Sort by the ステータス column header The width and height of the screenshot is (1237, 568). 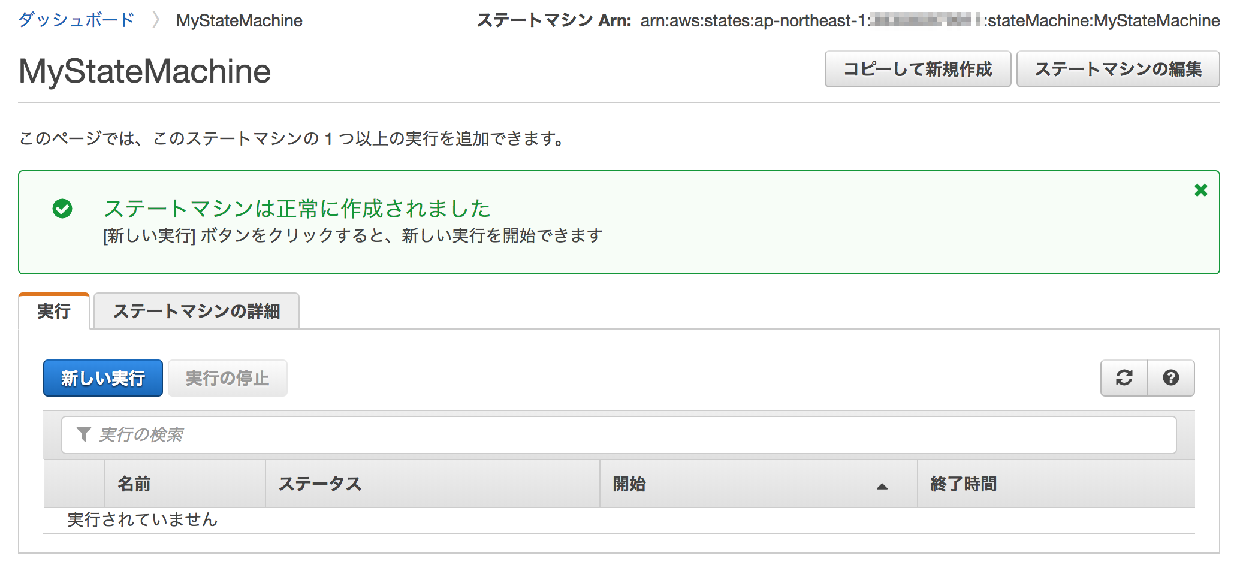click(x=320, y=484)
